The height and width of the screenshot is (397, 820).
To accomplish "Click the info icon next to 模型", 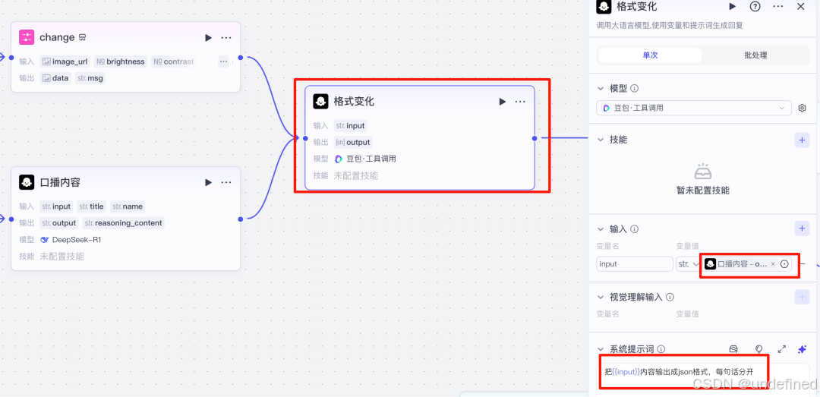I will [x=634, y=88].
